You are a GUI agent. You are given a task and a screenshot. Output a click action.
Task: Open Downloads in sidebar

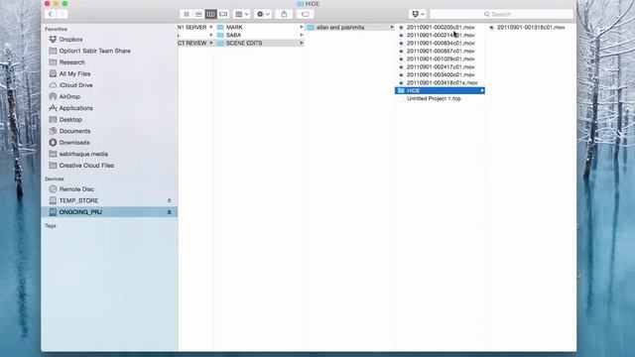coord(74,143)
